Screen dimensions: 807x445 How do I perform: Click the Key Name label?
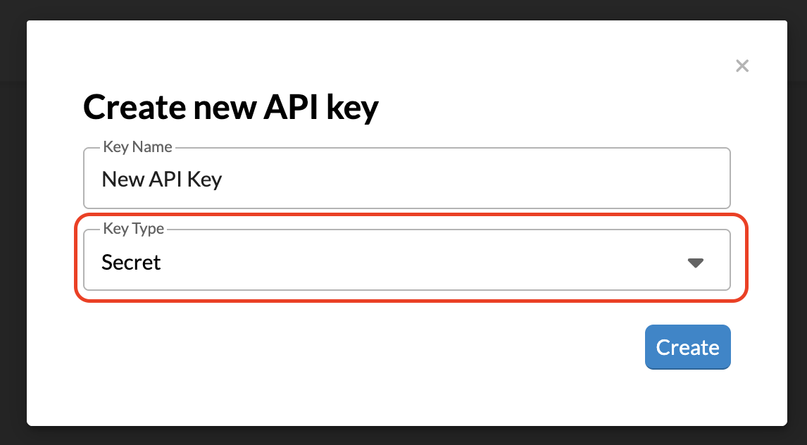coord(137,146)
